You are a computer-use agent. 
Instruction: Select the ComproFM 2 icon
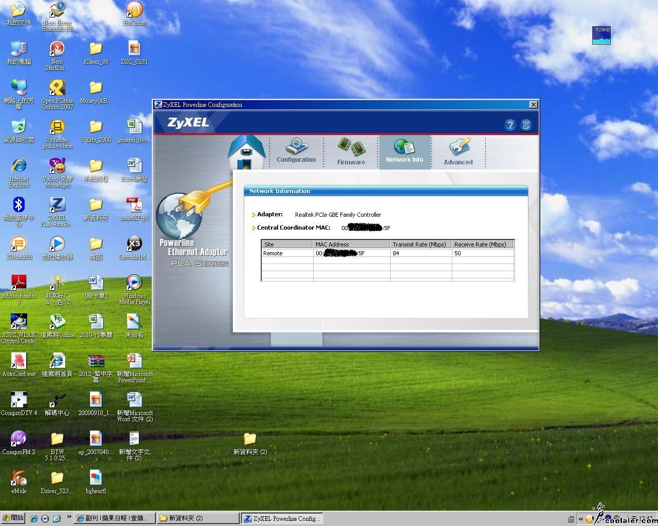(x=19, y=443)
